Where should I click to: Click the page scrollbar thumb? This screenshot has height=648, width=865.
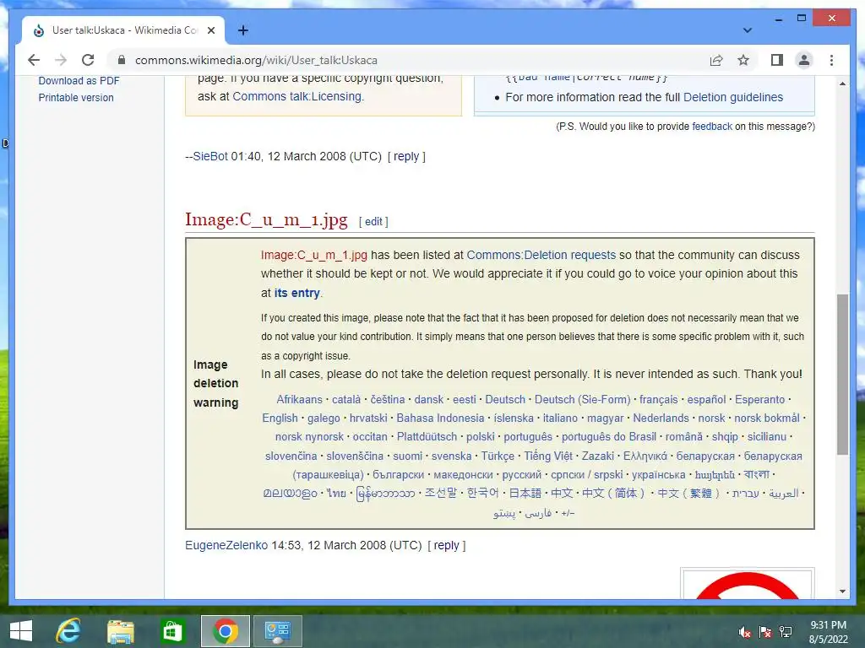(842, 374)
